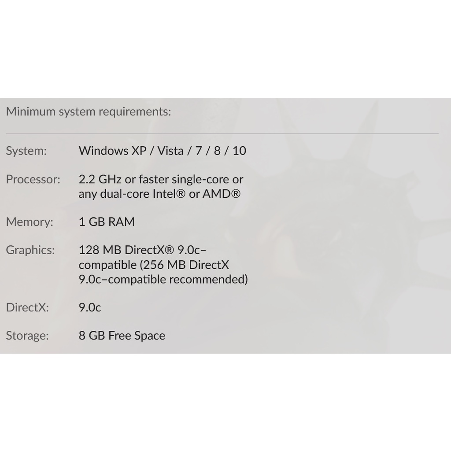Viewport: 451px width, 451px height.
Task: Click the "AMD®" text in Processor row
Action: (222, 194)
